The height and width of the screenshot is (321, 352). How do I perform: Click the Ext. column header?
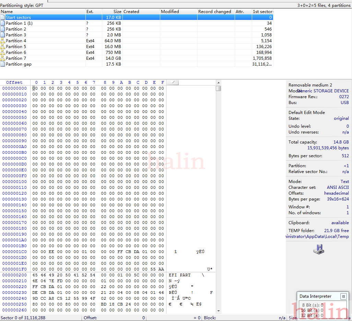tap(93, 12)
